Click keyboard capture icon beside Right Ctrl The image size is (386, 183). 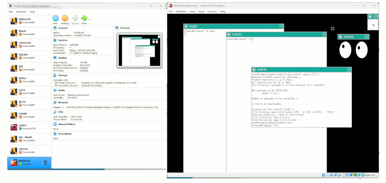point(363,175)
